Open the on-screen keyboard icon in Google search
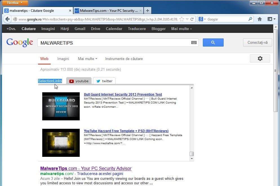 tap(194, 42)
